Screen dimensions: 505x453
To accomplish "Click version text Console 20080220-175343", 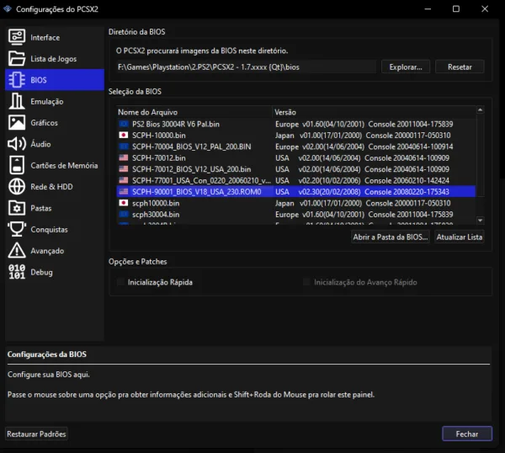I will pos(407,191).
